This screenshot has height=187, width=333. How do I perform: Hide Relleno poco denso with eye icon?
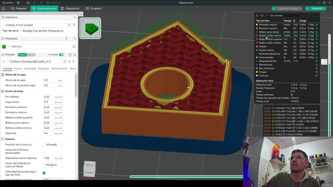pos(317,32)
